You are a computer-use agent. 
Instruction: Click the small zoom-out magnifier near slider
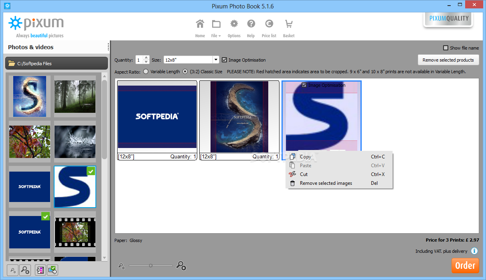pos(121,266)
